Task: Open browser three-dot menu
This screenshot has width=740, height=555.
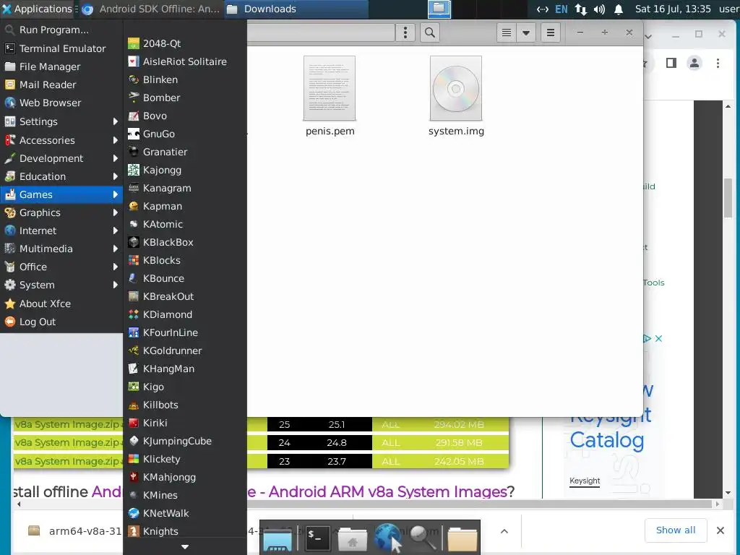Action: coord(718,64)
